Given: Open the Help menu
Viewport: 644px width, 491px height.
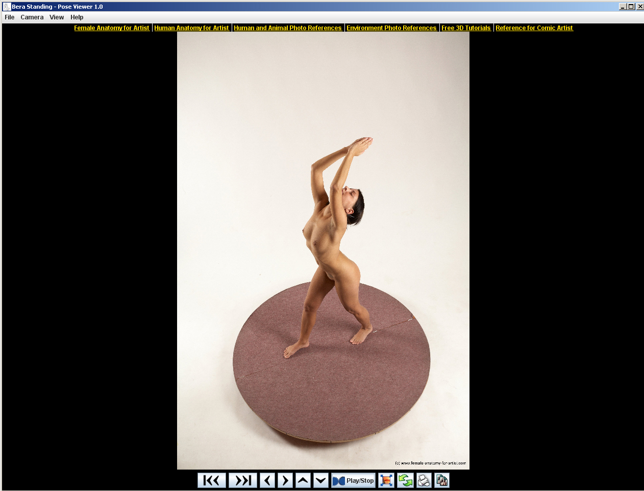Looking at the screenshot, I should tap(77, 17).
